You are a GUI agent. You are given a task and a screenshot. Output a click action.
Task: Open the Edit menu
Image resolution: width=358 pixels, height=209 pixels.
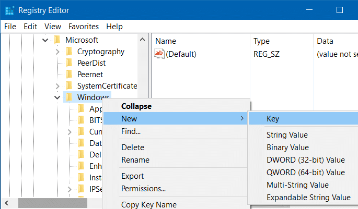pyautogui.click(x=30, y=27)
